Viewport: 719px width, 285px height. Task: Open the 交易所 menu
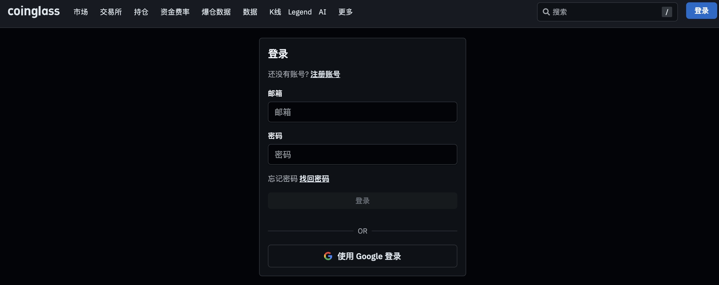click(111, 12)
